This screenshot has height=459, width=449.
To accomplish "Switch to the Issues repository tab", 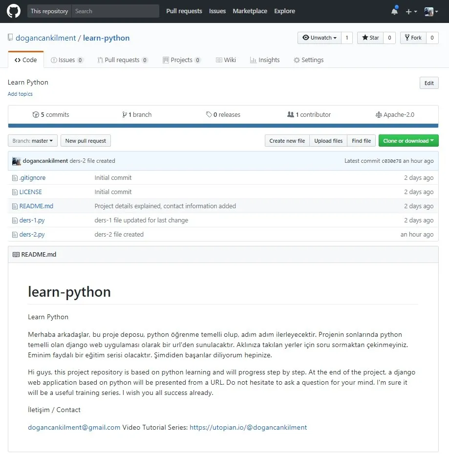I will (x=67, y=60).
